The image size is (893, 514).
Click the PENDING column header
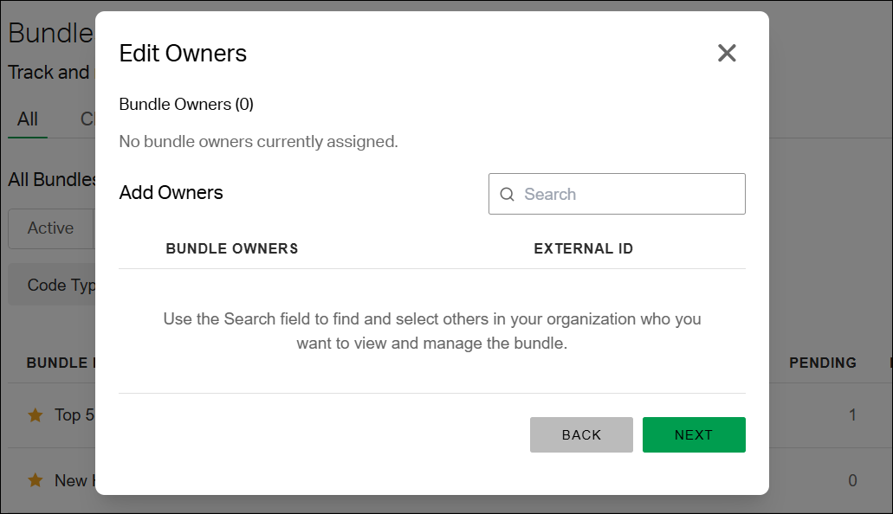click(x=822, y=363)
